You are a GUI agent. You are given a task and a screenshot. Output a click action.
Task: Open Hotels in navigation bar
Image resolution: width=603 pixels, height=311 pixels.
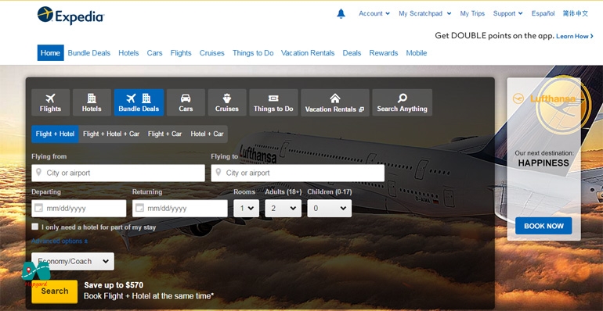[x=128, y=53]
